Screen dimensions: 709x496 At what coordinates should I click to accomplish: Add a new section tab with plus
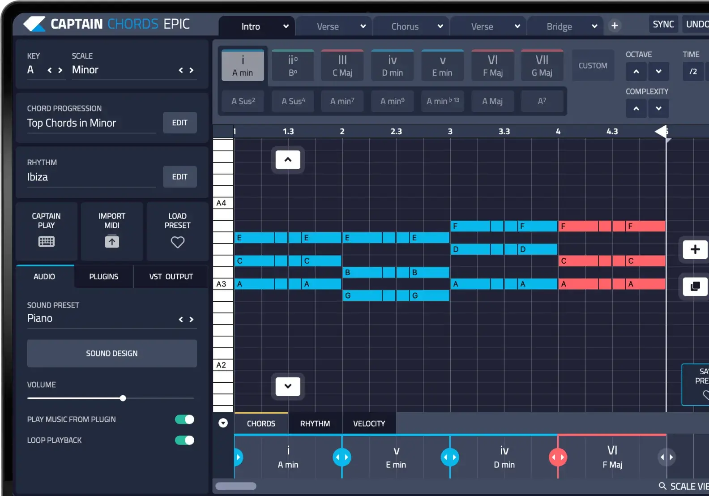[615, 26]
